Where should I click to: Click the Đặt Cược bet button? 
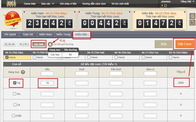coord(185,44)
